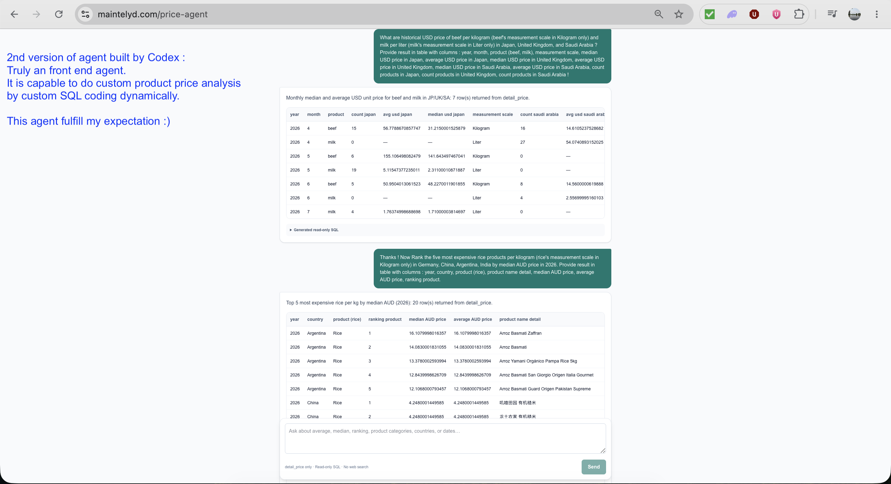Reload the page with refresh icon

59,14
